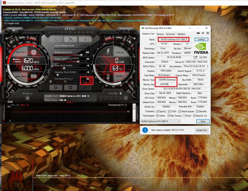The width and height of the screenshot is (248, 191).
Task: Click DETACH under driver version in Afterburner
Action: click(x=70, y=102)
